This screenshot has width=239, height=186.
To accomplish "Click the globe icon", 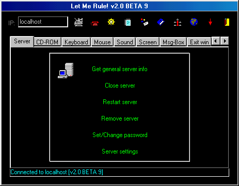I will tap(194, 22).
